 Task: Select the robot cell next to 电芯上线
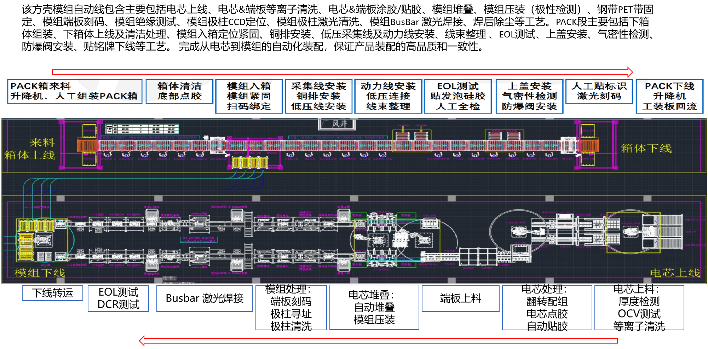633,232
